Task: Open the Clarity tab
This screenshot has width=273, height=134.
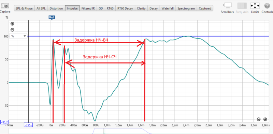Action: (141, 8)
